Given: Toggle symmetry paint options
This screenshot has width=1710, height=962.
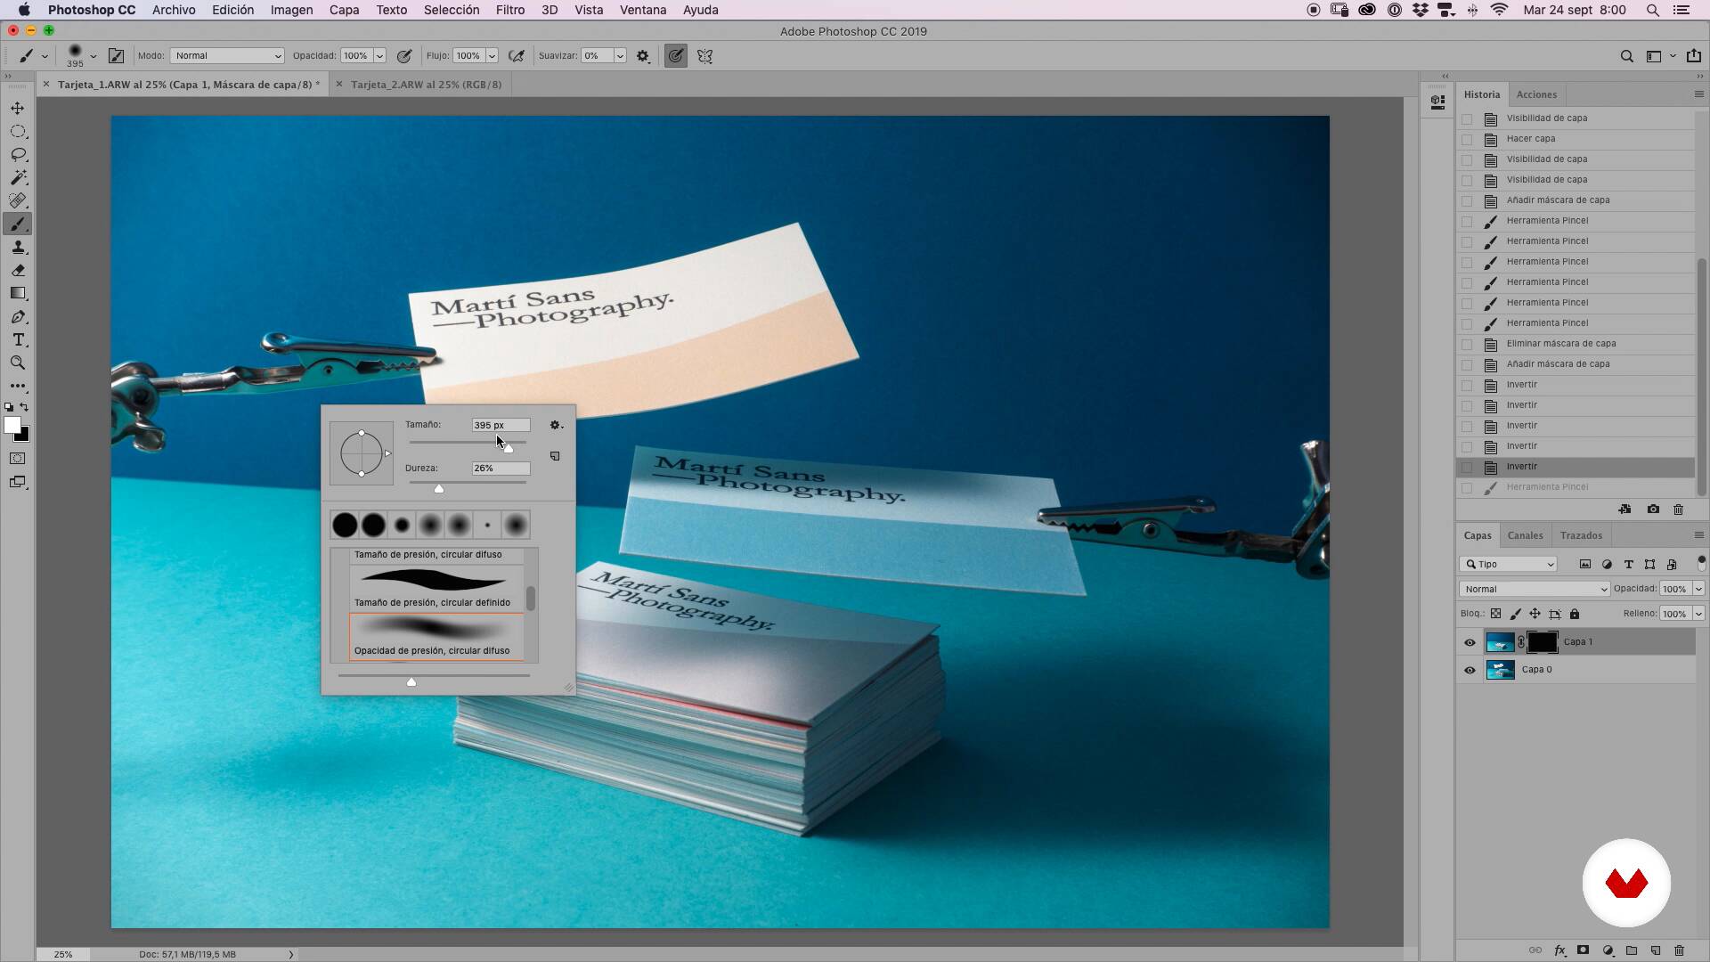Looking at the screenshot, I should click(704, 56).
